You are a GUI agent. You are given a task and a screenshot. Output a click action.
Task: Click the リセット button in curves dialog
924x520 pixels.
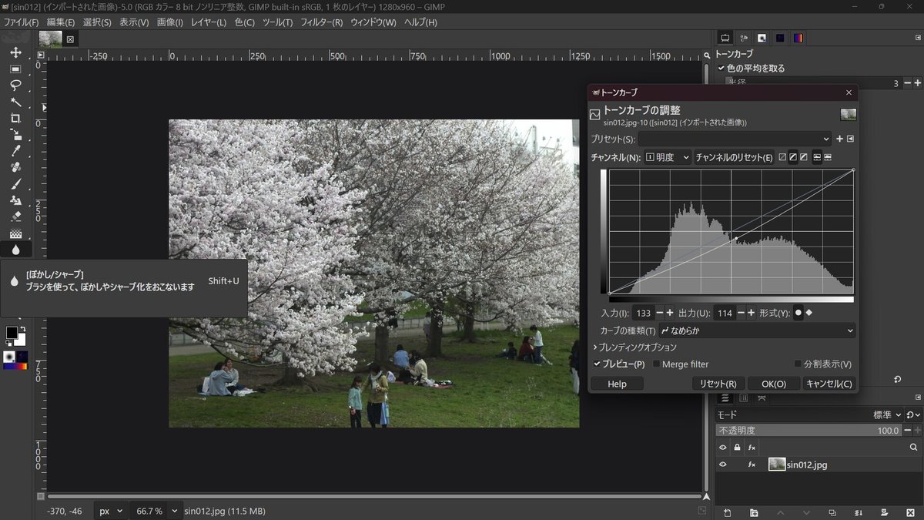tap(717, 383)
